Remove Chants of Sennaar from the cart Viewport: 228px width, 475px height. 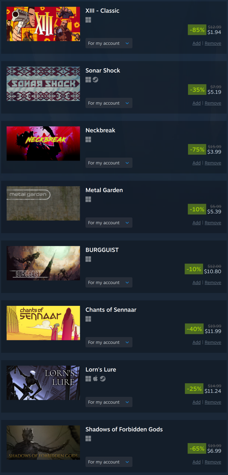click(x=213, y=342)
